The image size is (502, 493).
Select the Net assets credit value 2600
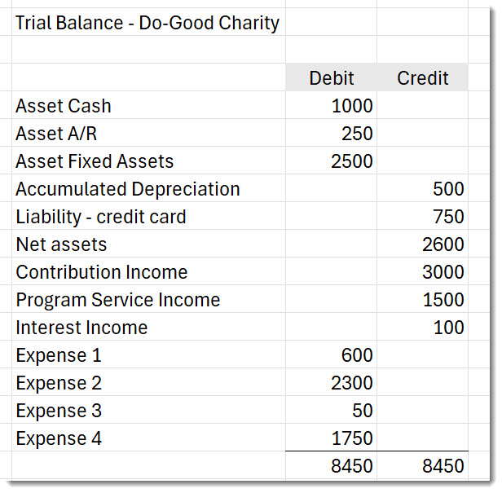click(x=443, y=244)
